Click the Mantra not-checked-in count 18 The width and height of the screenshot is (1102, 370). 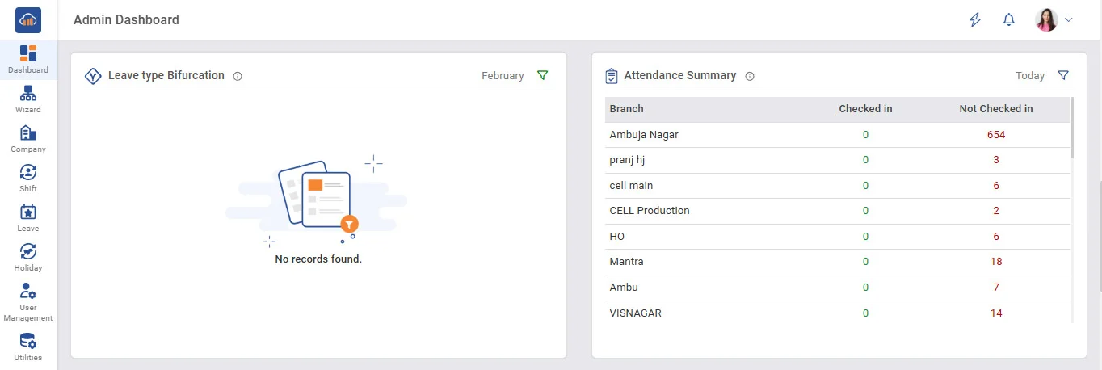click(995, 262)
